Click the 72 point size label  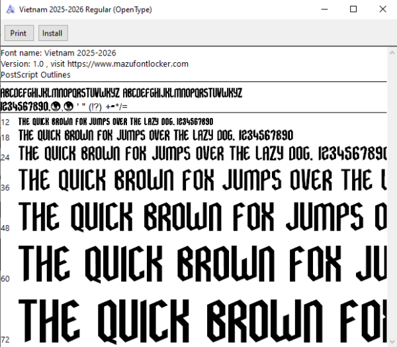[5, 340]
